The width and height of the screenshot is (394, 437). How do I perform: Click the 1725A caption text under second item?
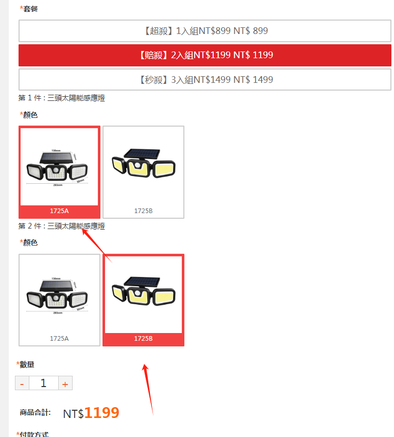click(59, 339)
